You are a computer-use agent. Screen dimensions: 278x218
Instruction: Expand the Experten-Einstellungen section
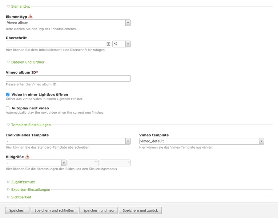tap(31, 190)
